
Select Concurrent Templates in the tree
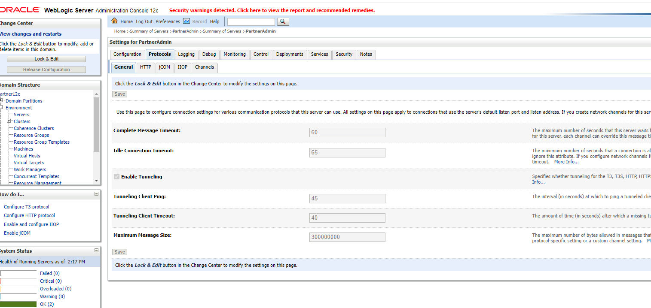[37, 176]
